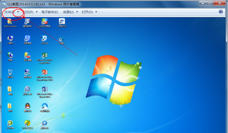Click the Windows logo in displayed image
Screen dimensions: 228x133
[x=114, y=80]
